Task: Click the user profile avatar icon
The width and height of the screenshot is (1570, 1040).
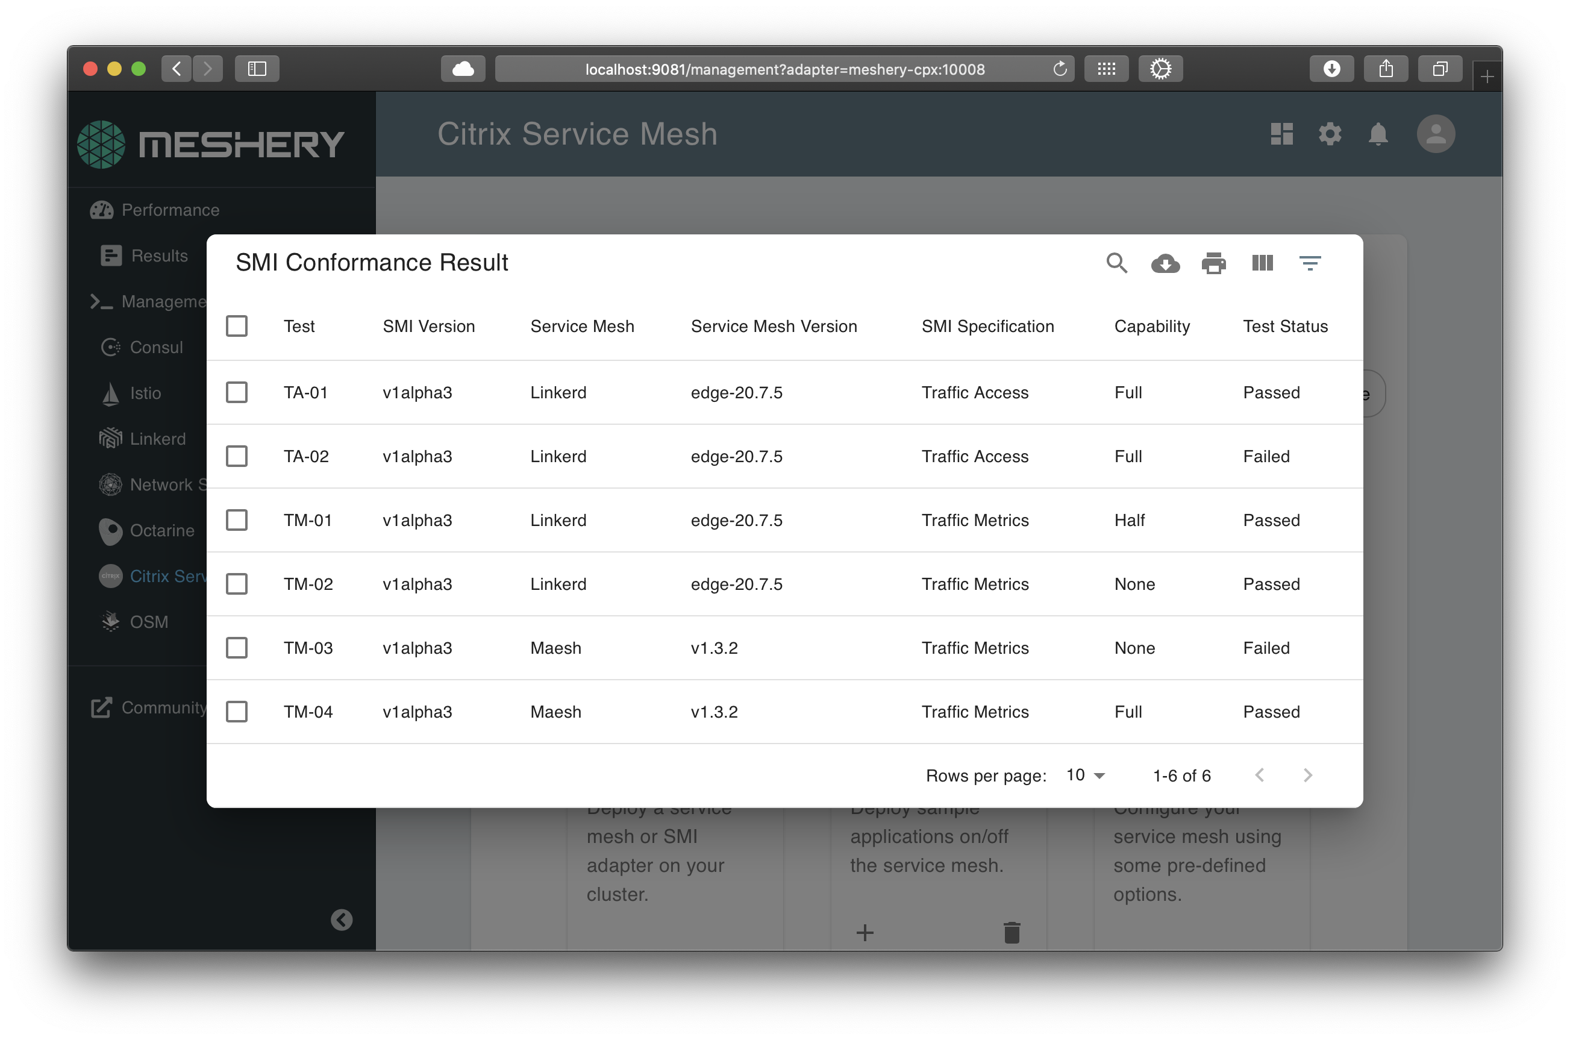Action: 1436,134
